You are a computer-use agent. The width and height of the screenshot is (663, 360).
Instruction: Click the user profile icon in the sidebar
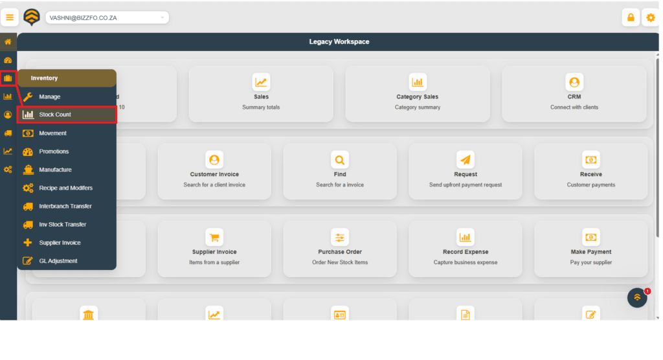coord(8,115)
